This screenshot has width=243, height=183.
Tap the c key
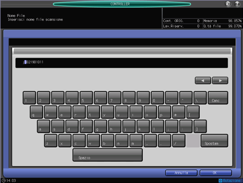tap(79, 141)
